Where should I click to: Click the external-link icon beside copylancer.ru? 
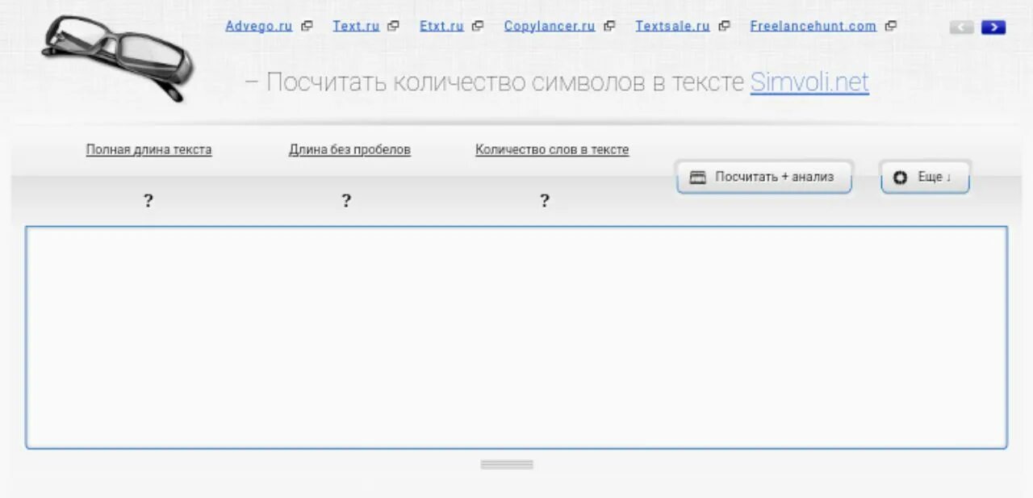pyautogui.click(x=608, y=25)
